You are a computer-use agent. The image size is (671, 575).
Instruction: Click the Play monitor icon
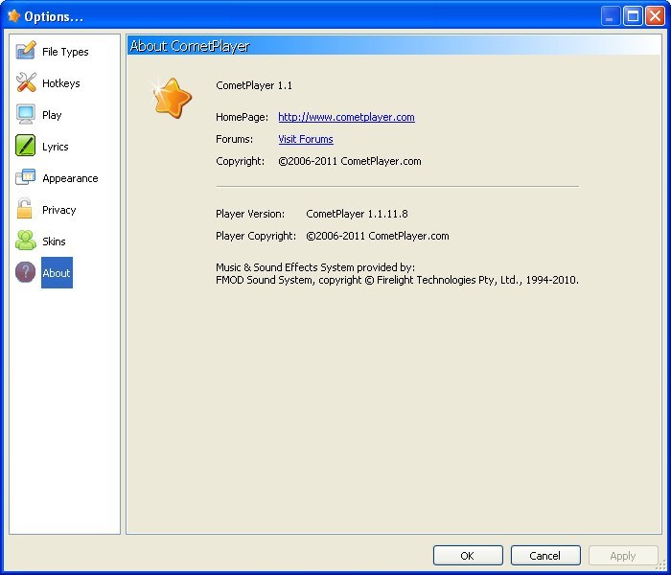25,114
